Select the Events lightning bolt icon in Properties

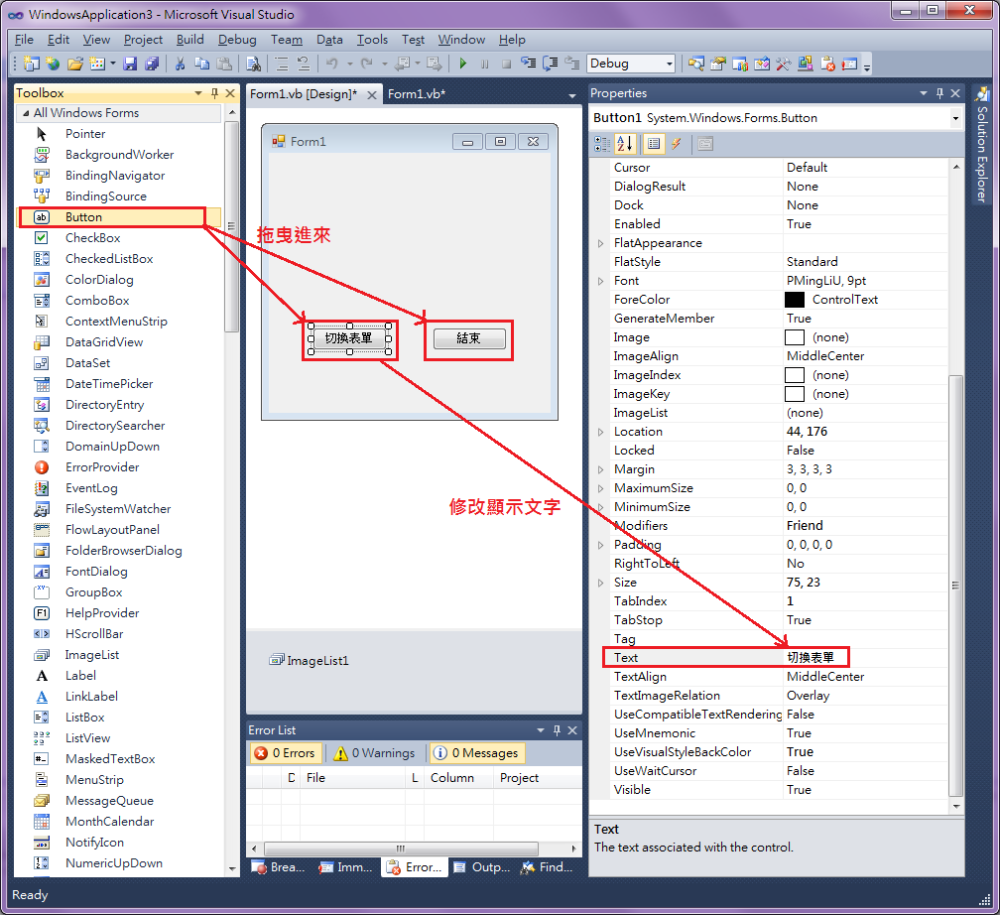(x=676, y=144)
